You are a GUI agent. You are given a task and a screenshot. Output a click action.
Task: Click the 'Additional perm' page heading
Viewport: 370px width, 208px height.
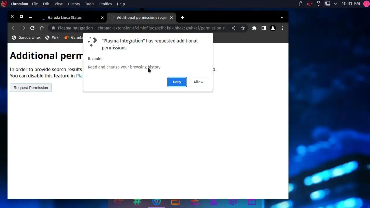coord(47,55)
